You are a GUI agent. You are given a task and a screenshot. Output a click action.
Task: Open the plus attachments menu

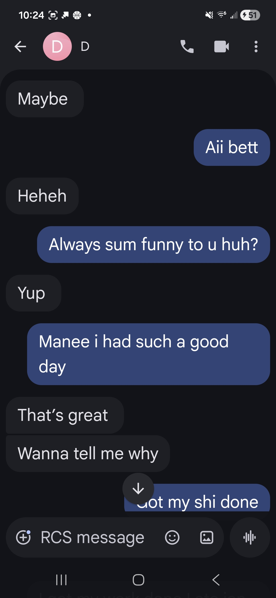[23, 537]
